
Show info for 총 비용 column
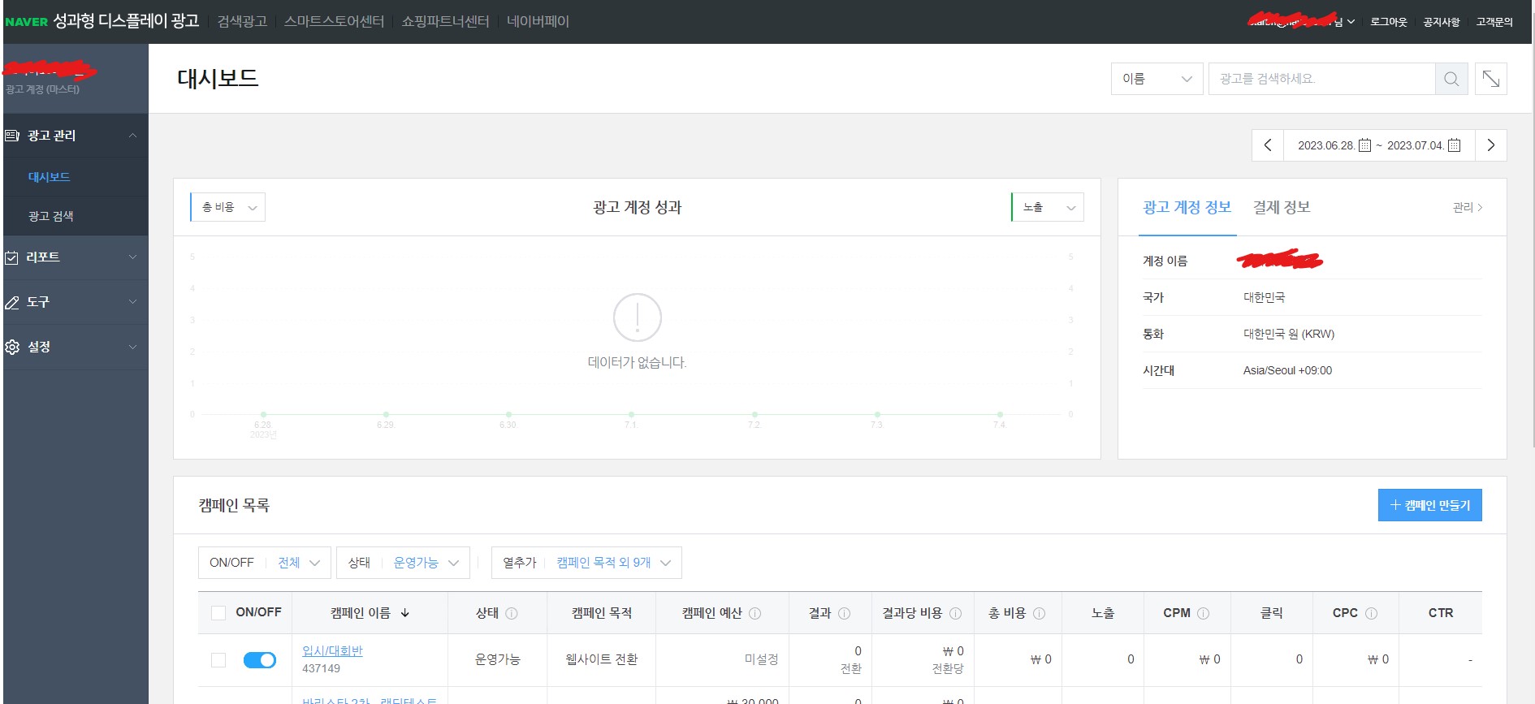(1040, 613)
